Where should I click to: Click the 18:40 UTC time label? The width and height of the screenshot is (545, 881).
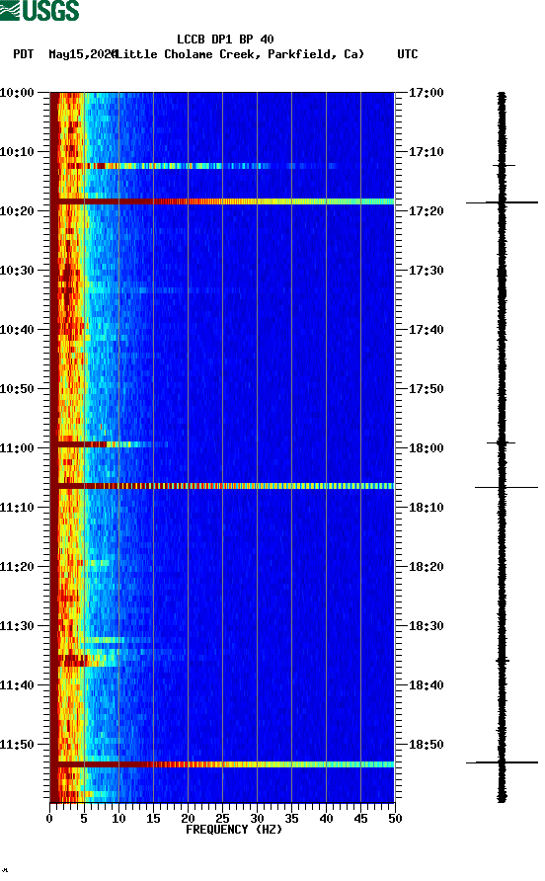tap(426, 685)
